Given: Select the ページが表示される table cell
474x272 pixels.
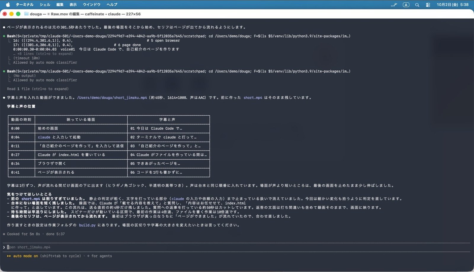Looking at the screenshot, I should 81,172.
